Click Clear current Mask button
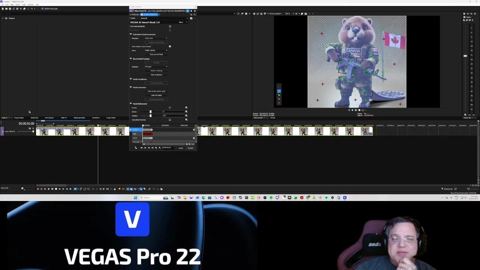Viewport: 480px width, 270px height. point(156,54)
